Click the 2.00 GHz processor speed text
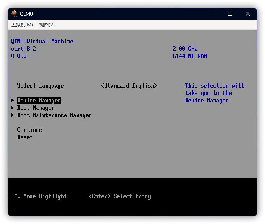 [x=185, y=49]
